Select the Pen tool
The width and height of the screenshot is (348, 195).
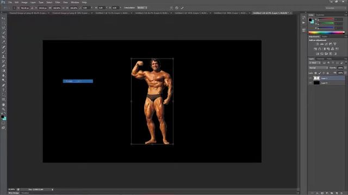3,86
